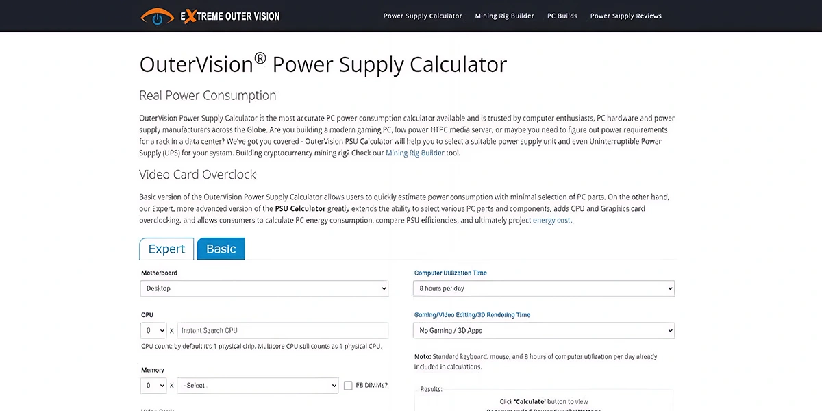Select the Basic tab
822x411 pixels.
click(x=221, y=249)
